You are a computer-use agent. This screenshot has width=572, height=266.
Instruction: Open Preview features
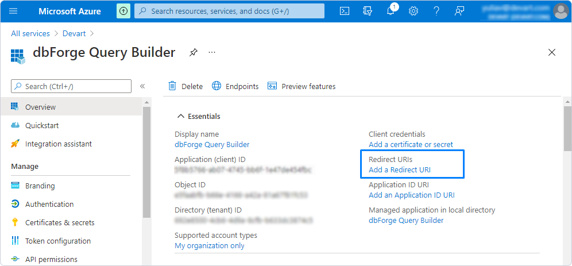302,87
